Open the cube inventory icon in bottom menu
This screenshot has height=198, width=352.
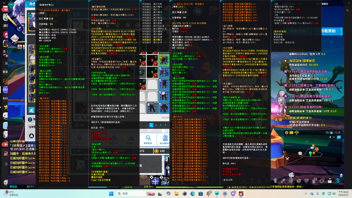tap(298, 181)
